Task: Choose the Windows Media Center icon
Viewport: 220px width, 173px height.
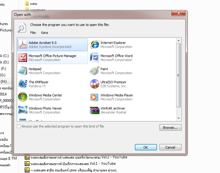Action: (23, 97)
